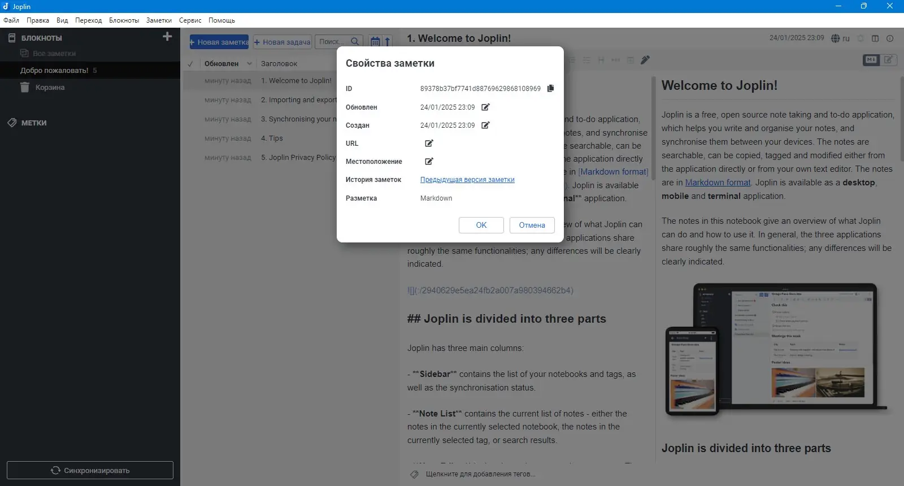Screen dimensions: 904x486
Task: Open the Сервис menu
Action: [190, 20]
